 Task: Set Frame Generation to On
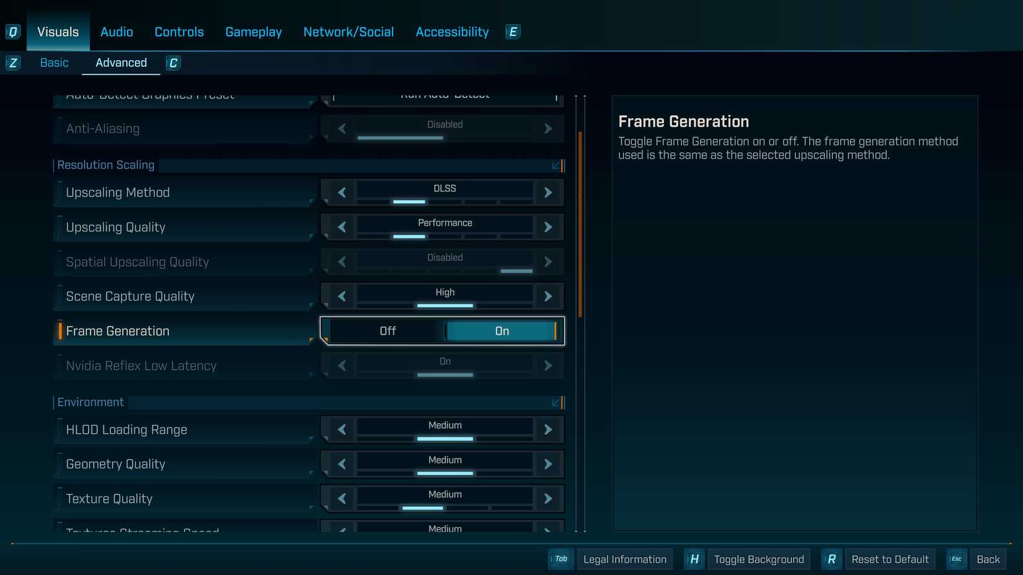pos(502,331)
